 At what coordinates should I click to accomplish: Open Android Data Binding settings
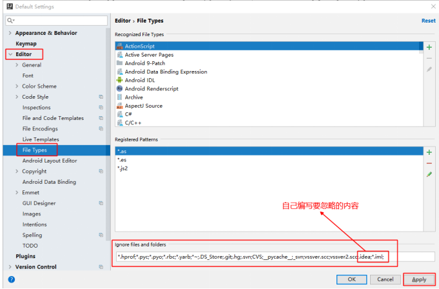point(49,182)
